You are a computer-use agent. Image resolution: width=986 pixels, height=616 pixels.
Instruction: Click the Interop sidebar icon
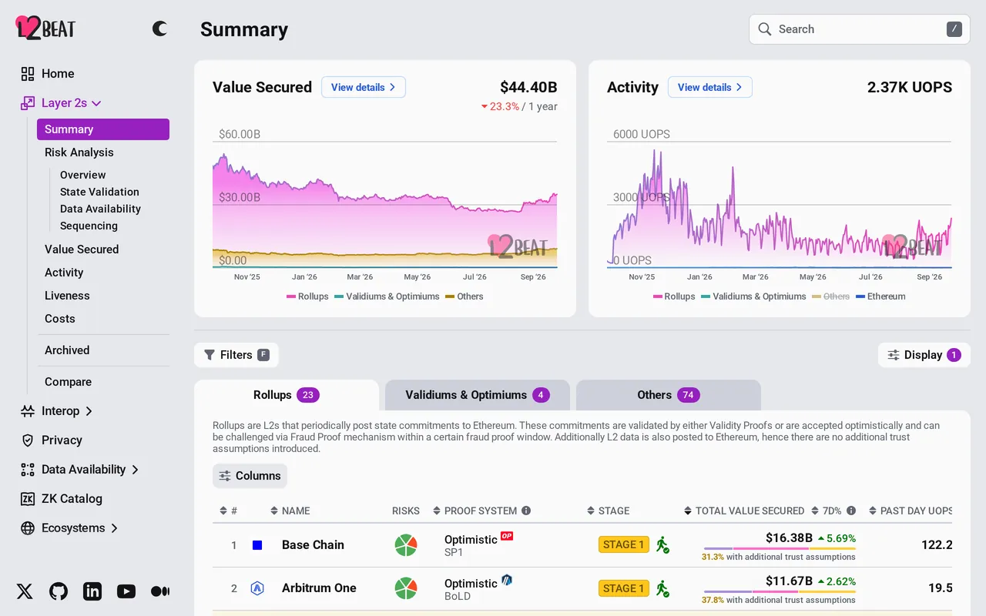(28, 411)
